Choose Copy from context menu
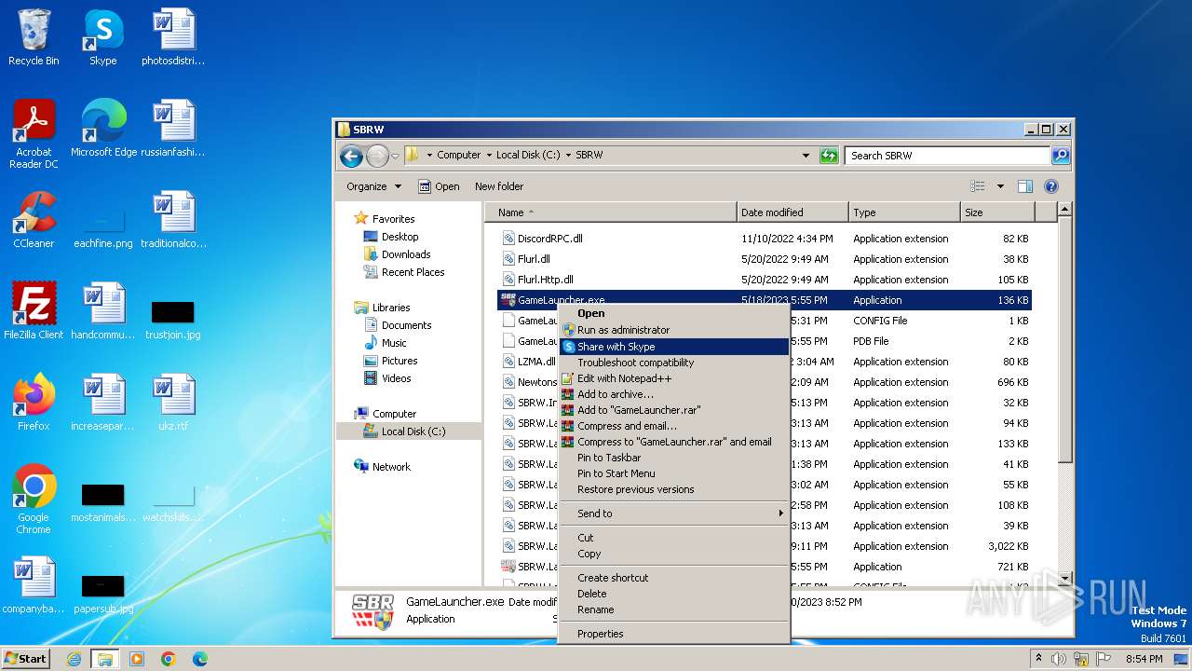The image size is (1192, 671). [x=673, y=554]
